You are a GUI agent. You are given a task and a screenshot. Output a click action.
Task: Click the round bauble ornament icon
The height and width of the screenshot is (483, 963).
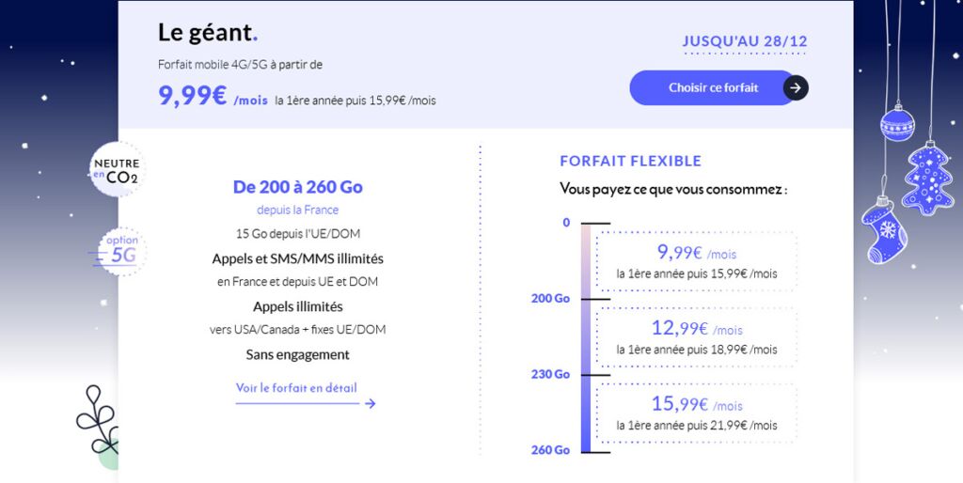coord(896,122)
